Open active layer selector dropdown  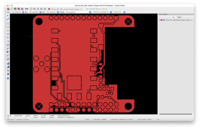point(65,9)
